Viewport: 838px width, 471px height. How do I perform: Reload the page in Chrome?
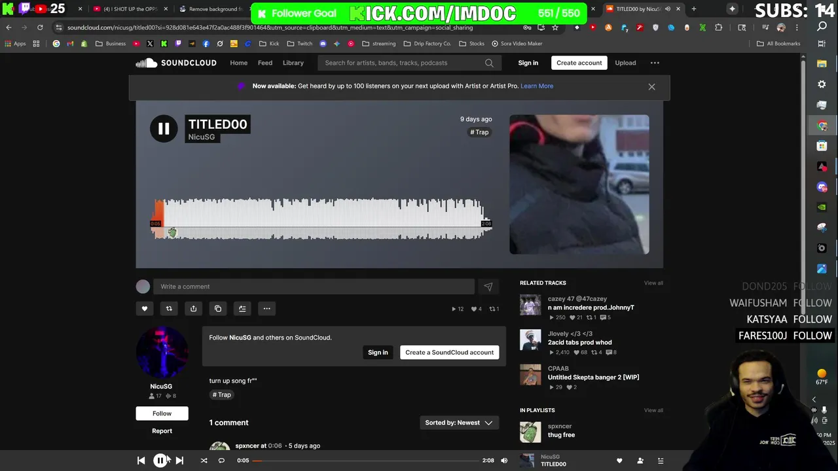[40, 27]
